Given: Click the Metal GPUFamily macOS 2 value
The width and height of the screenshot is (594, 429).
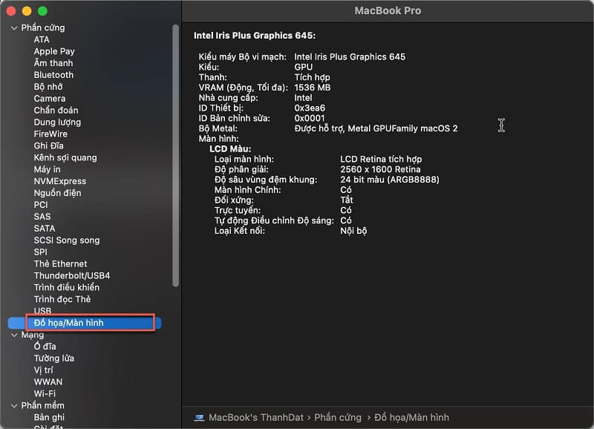Looking at the screenshot, I should click(376, 128).
